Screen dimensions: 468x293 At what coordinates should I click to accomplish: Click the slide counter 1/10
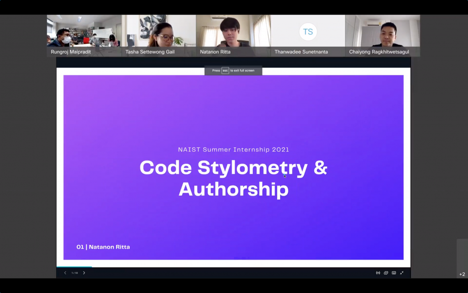click(75, 273)
